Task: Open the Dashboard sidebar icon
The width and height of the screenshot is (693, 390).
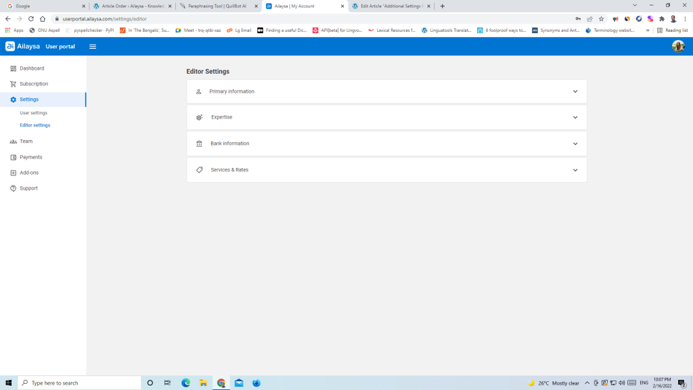Action: coord(14,68)
